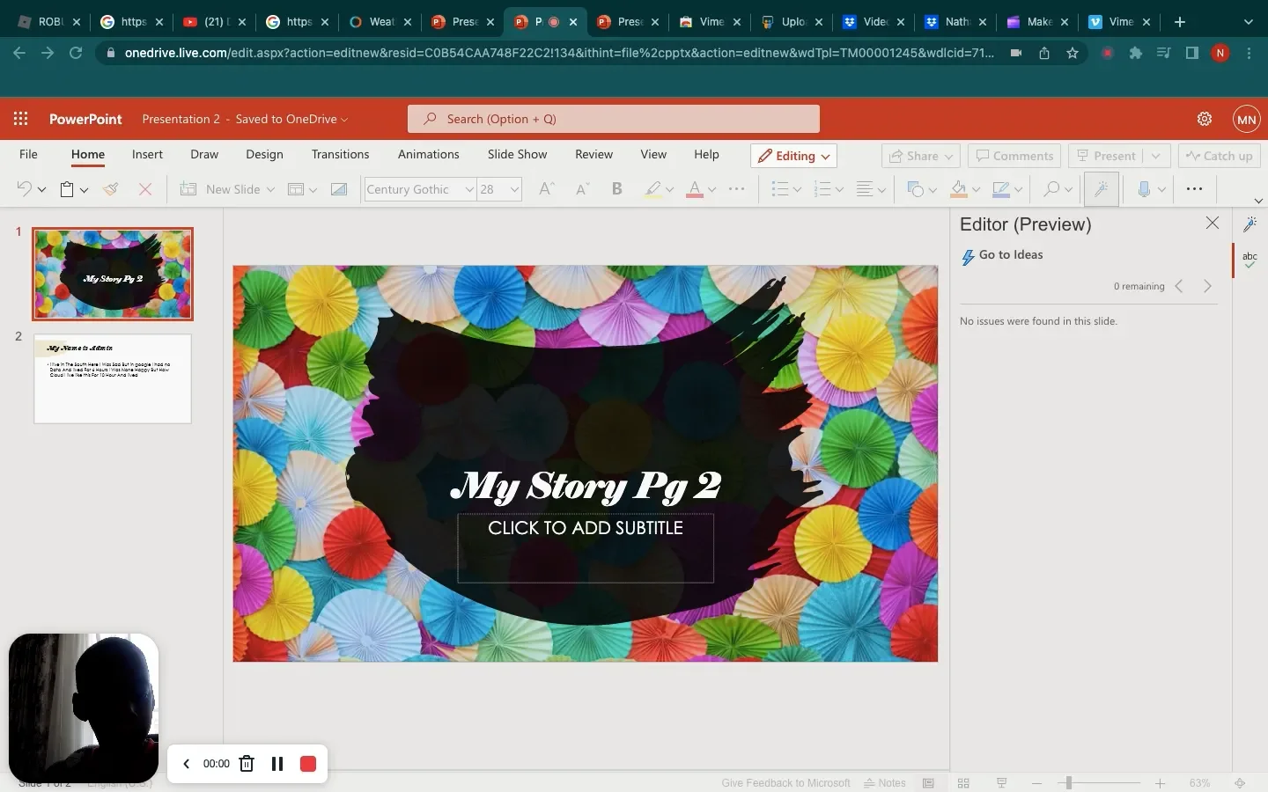Open the Share dropdown

click(x=921, y=156)
